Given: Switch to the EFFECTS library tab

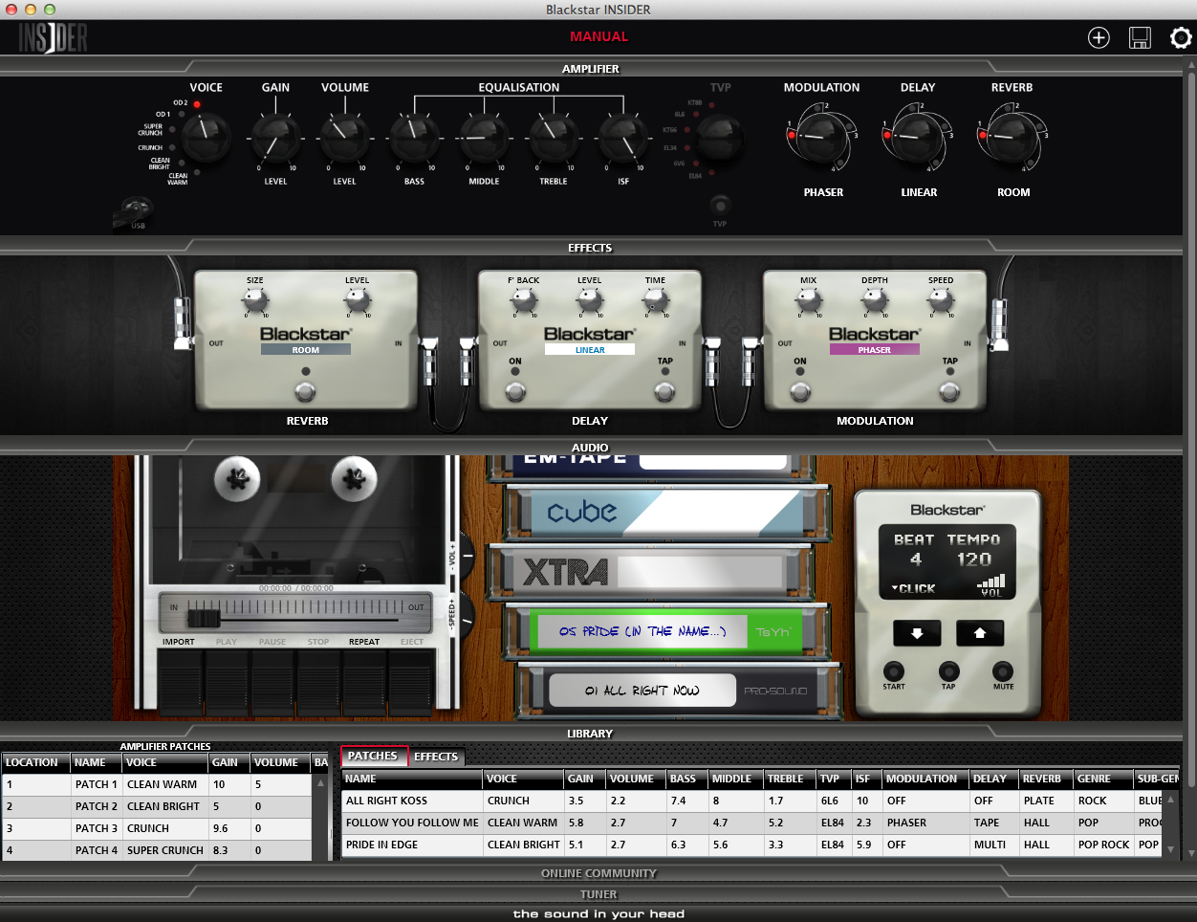Looking at the screenshot, I should tap(436, 757).
